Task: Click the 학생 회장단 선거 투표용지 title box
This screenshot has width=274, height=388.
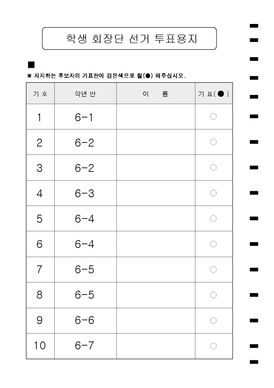Action: coord(129,38)
